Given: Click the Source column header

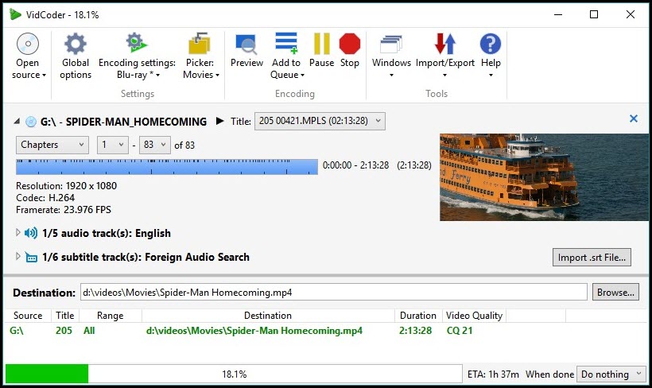Looking at the screenshot, I should click(x=28, y=316).
